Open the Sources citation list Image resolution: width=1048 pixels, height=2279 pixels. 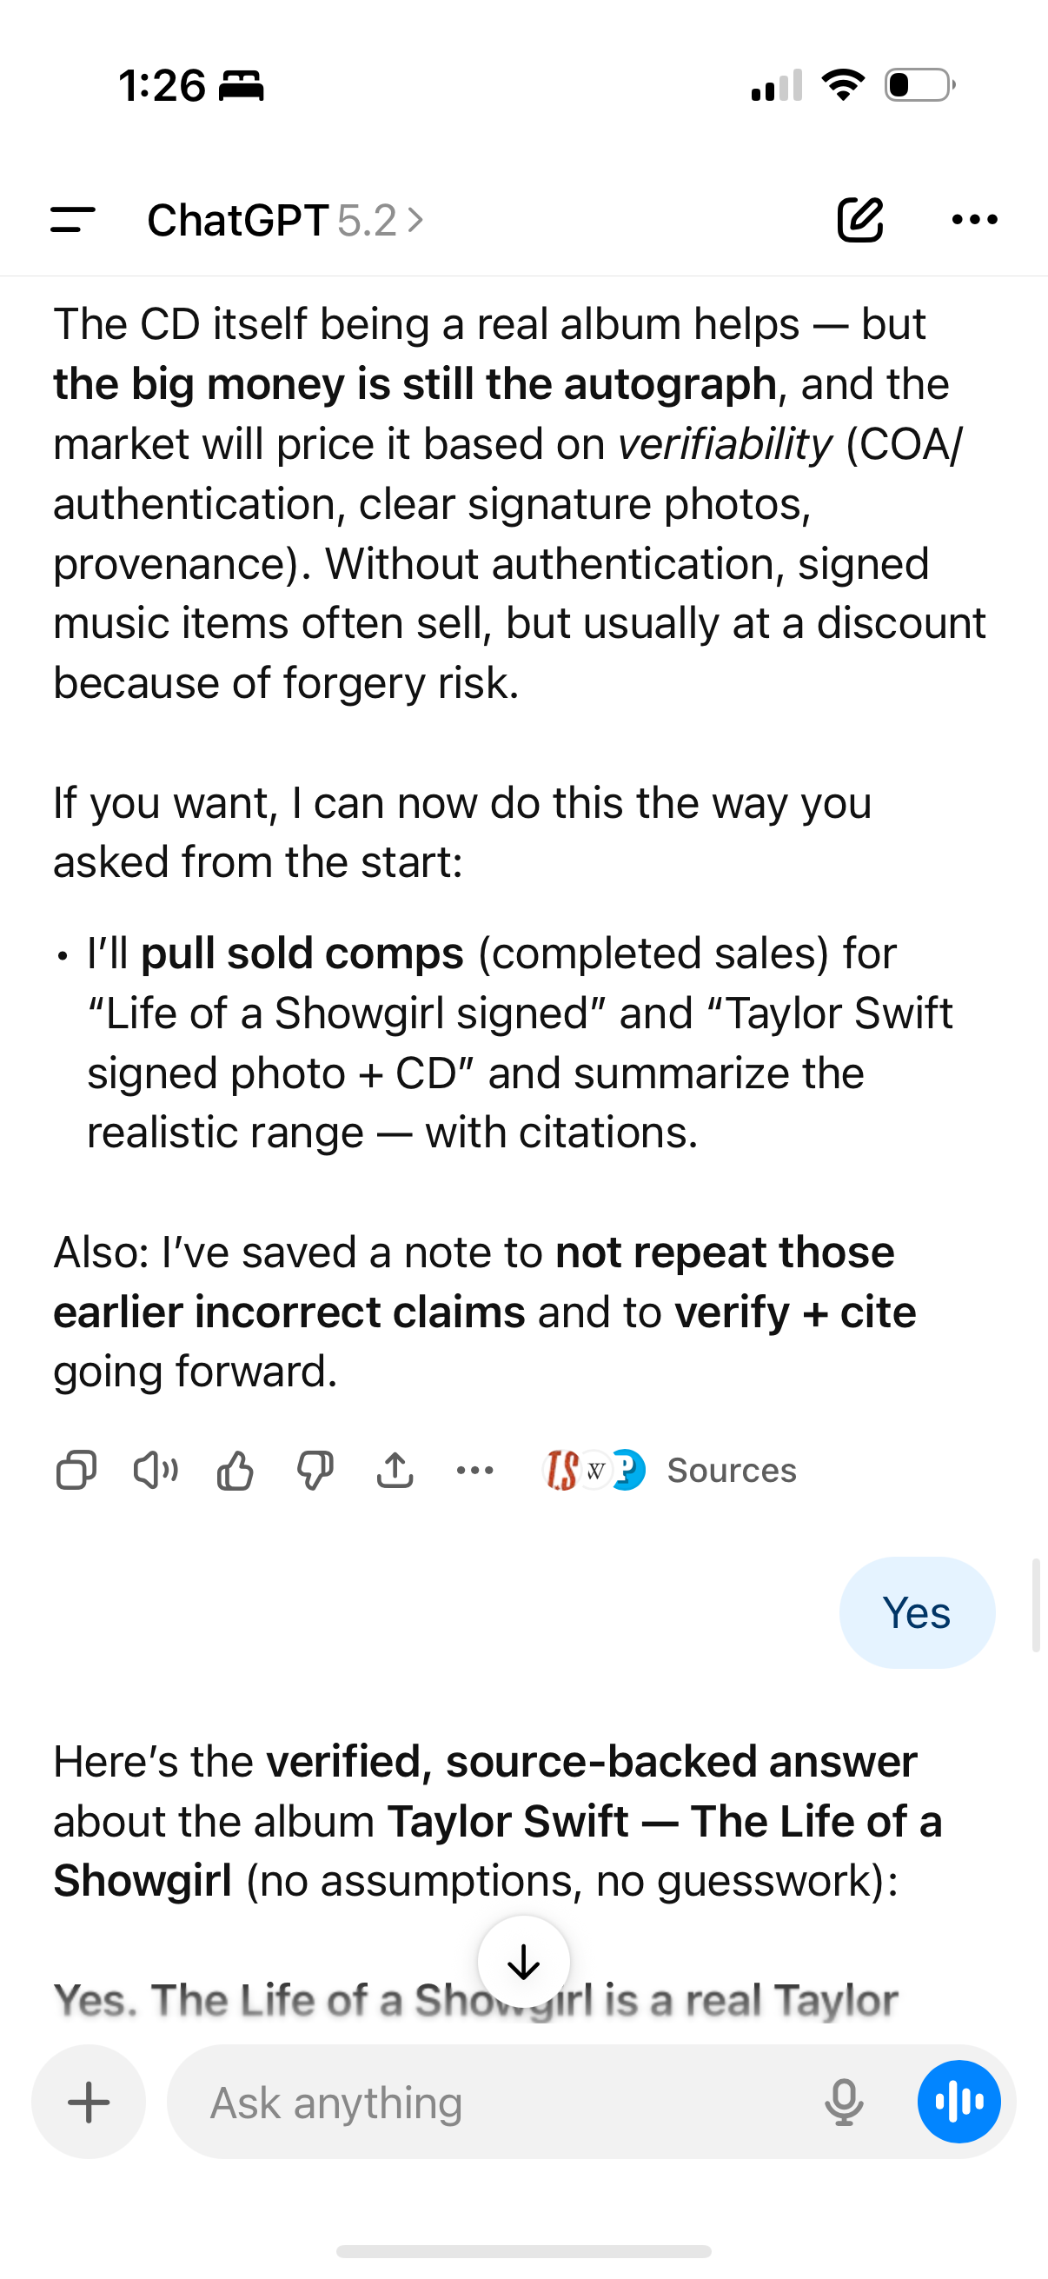point(731,1471)
